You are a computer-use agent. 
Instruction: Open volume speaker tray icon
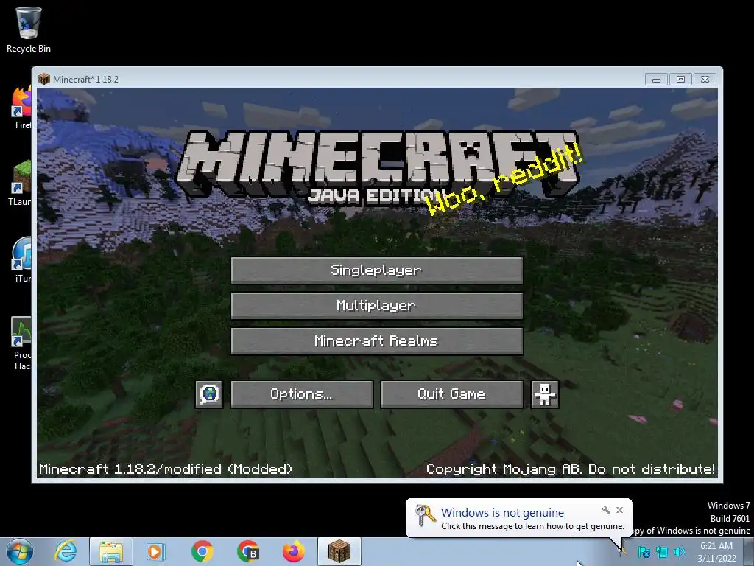click(680, 552)
